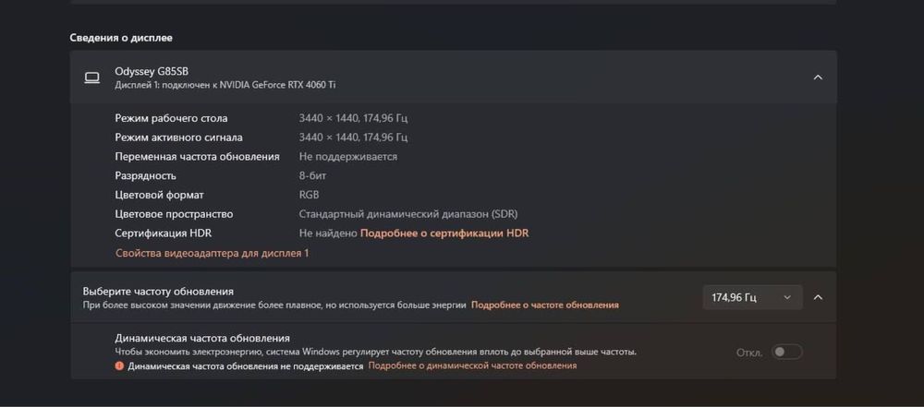Open Подробнее о сертификации HDR link
Viewport: 924px width, 407px height.
click(444, 233)
